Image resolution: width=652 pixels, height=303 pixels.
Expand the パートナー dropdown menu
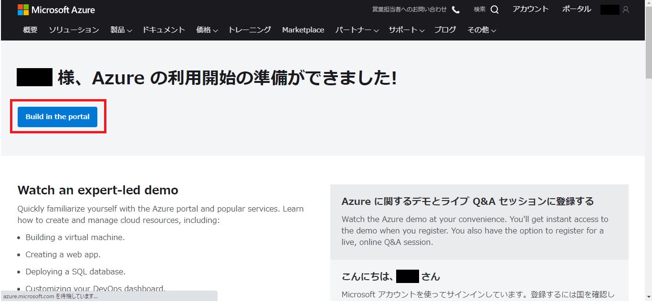[357, 30]
